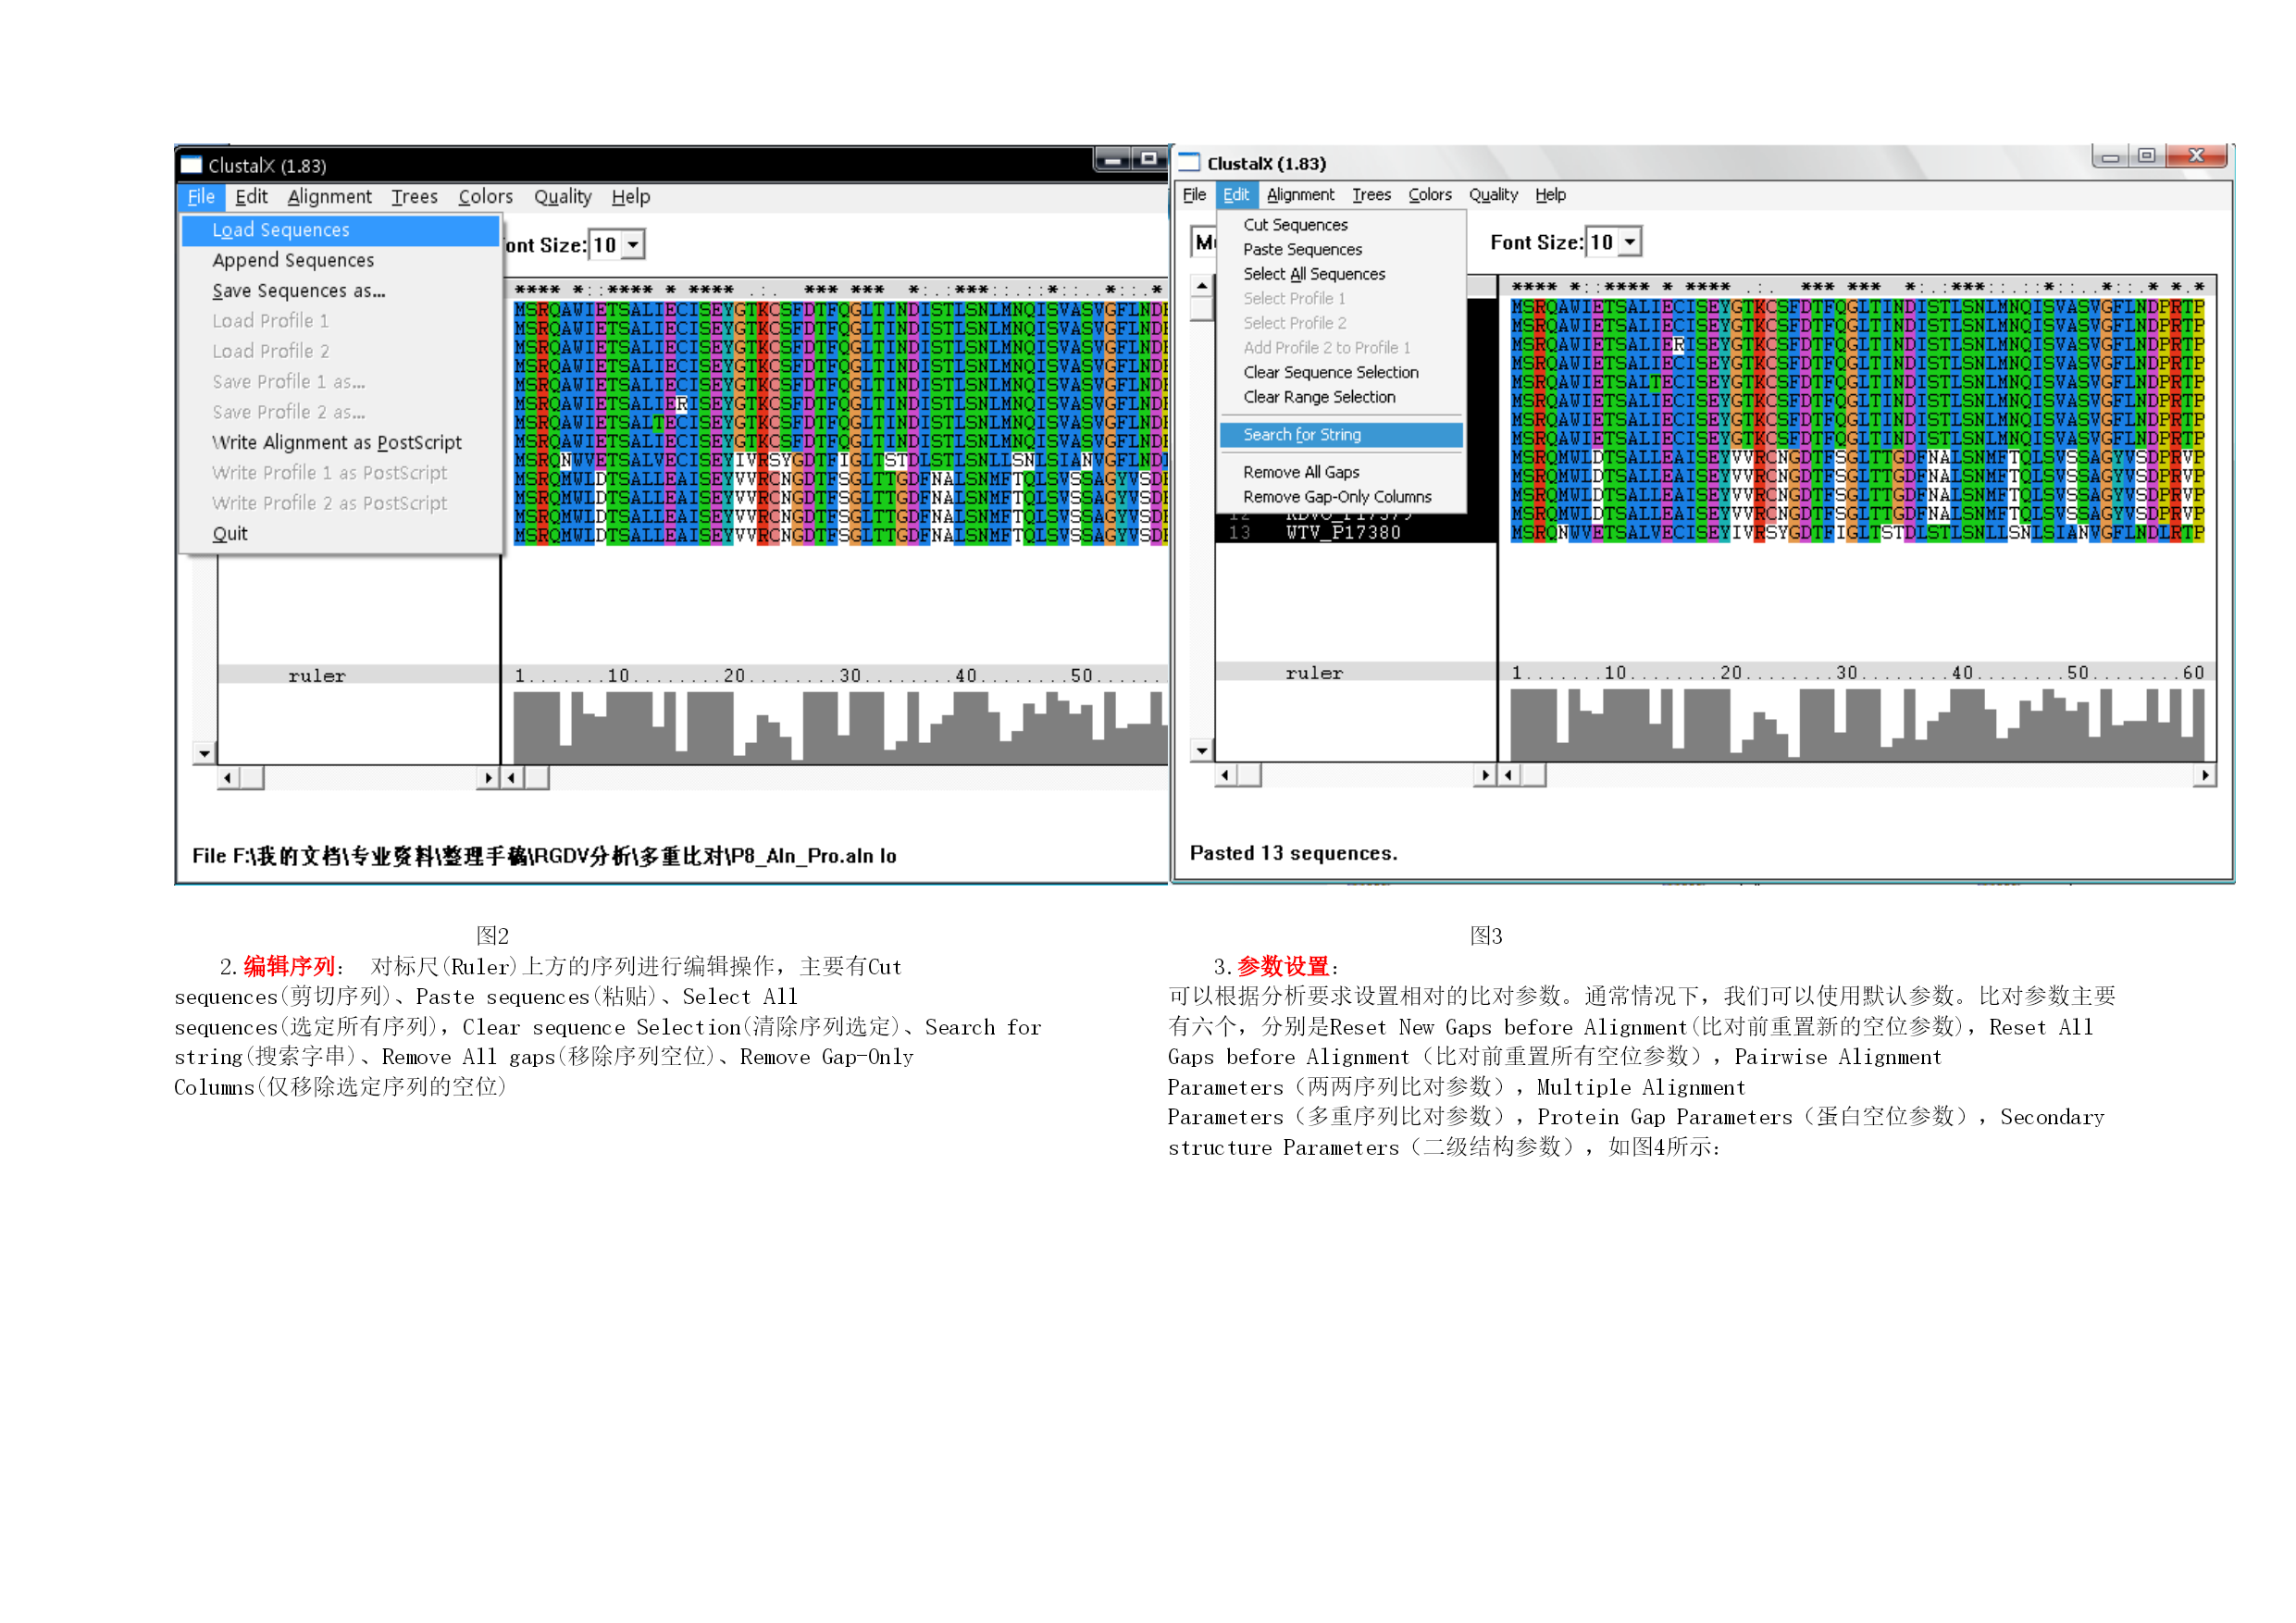The image size is (2296, 1623).
Task: Click greyed Add Profile 2 to Profile 1
Action: coord(1341,348)
